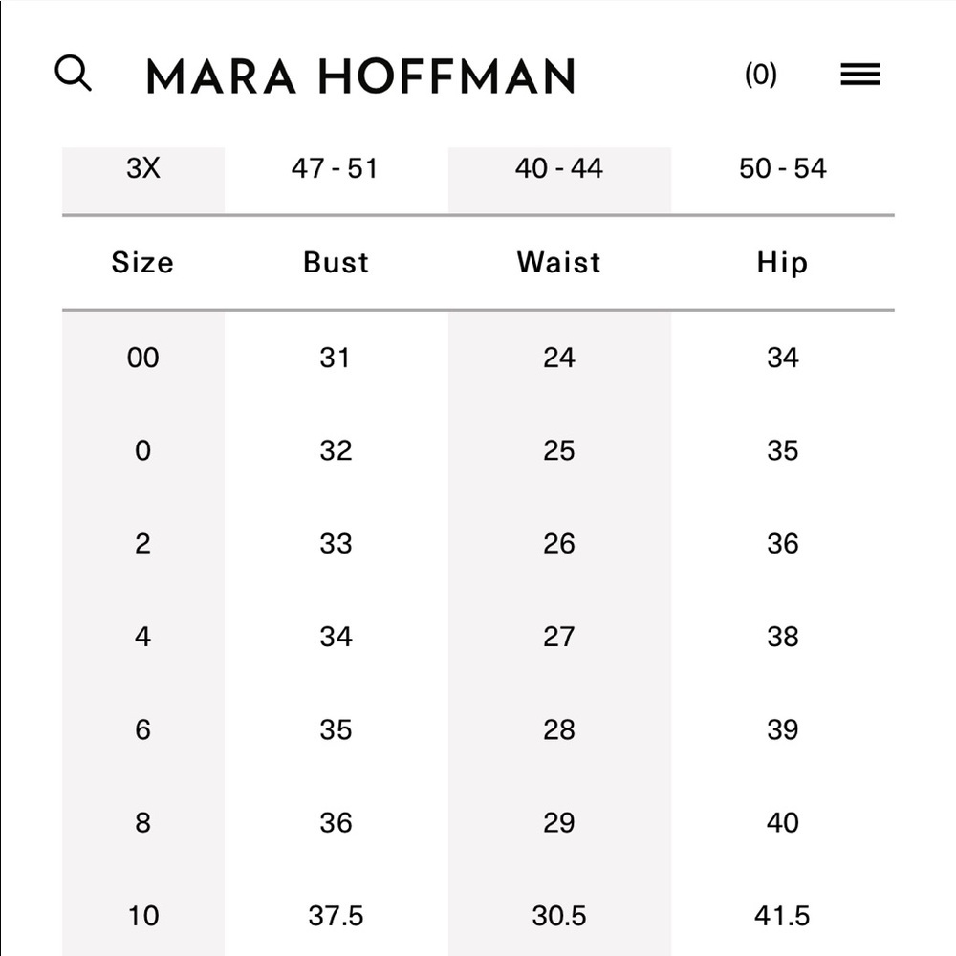Select size 10 in the chart
Viewport: 956px width, 956px height.
(143, 916)
